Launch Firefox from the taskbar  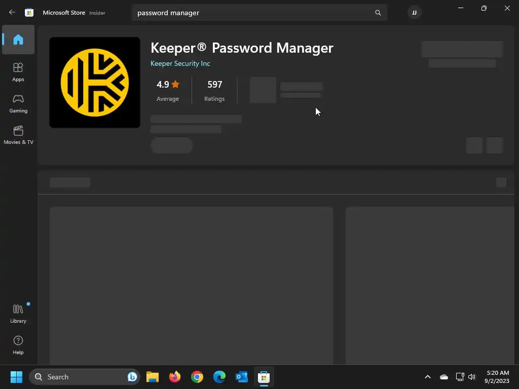click(175, 377)
